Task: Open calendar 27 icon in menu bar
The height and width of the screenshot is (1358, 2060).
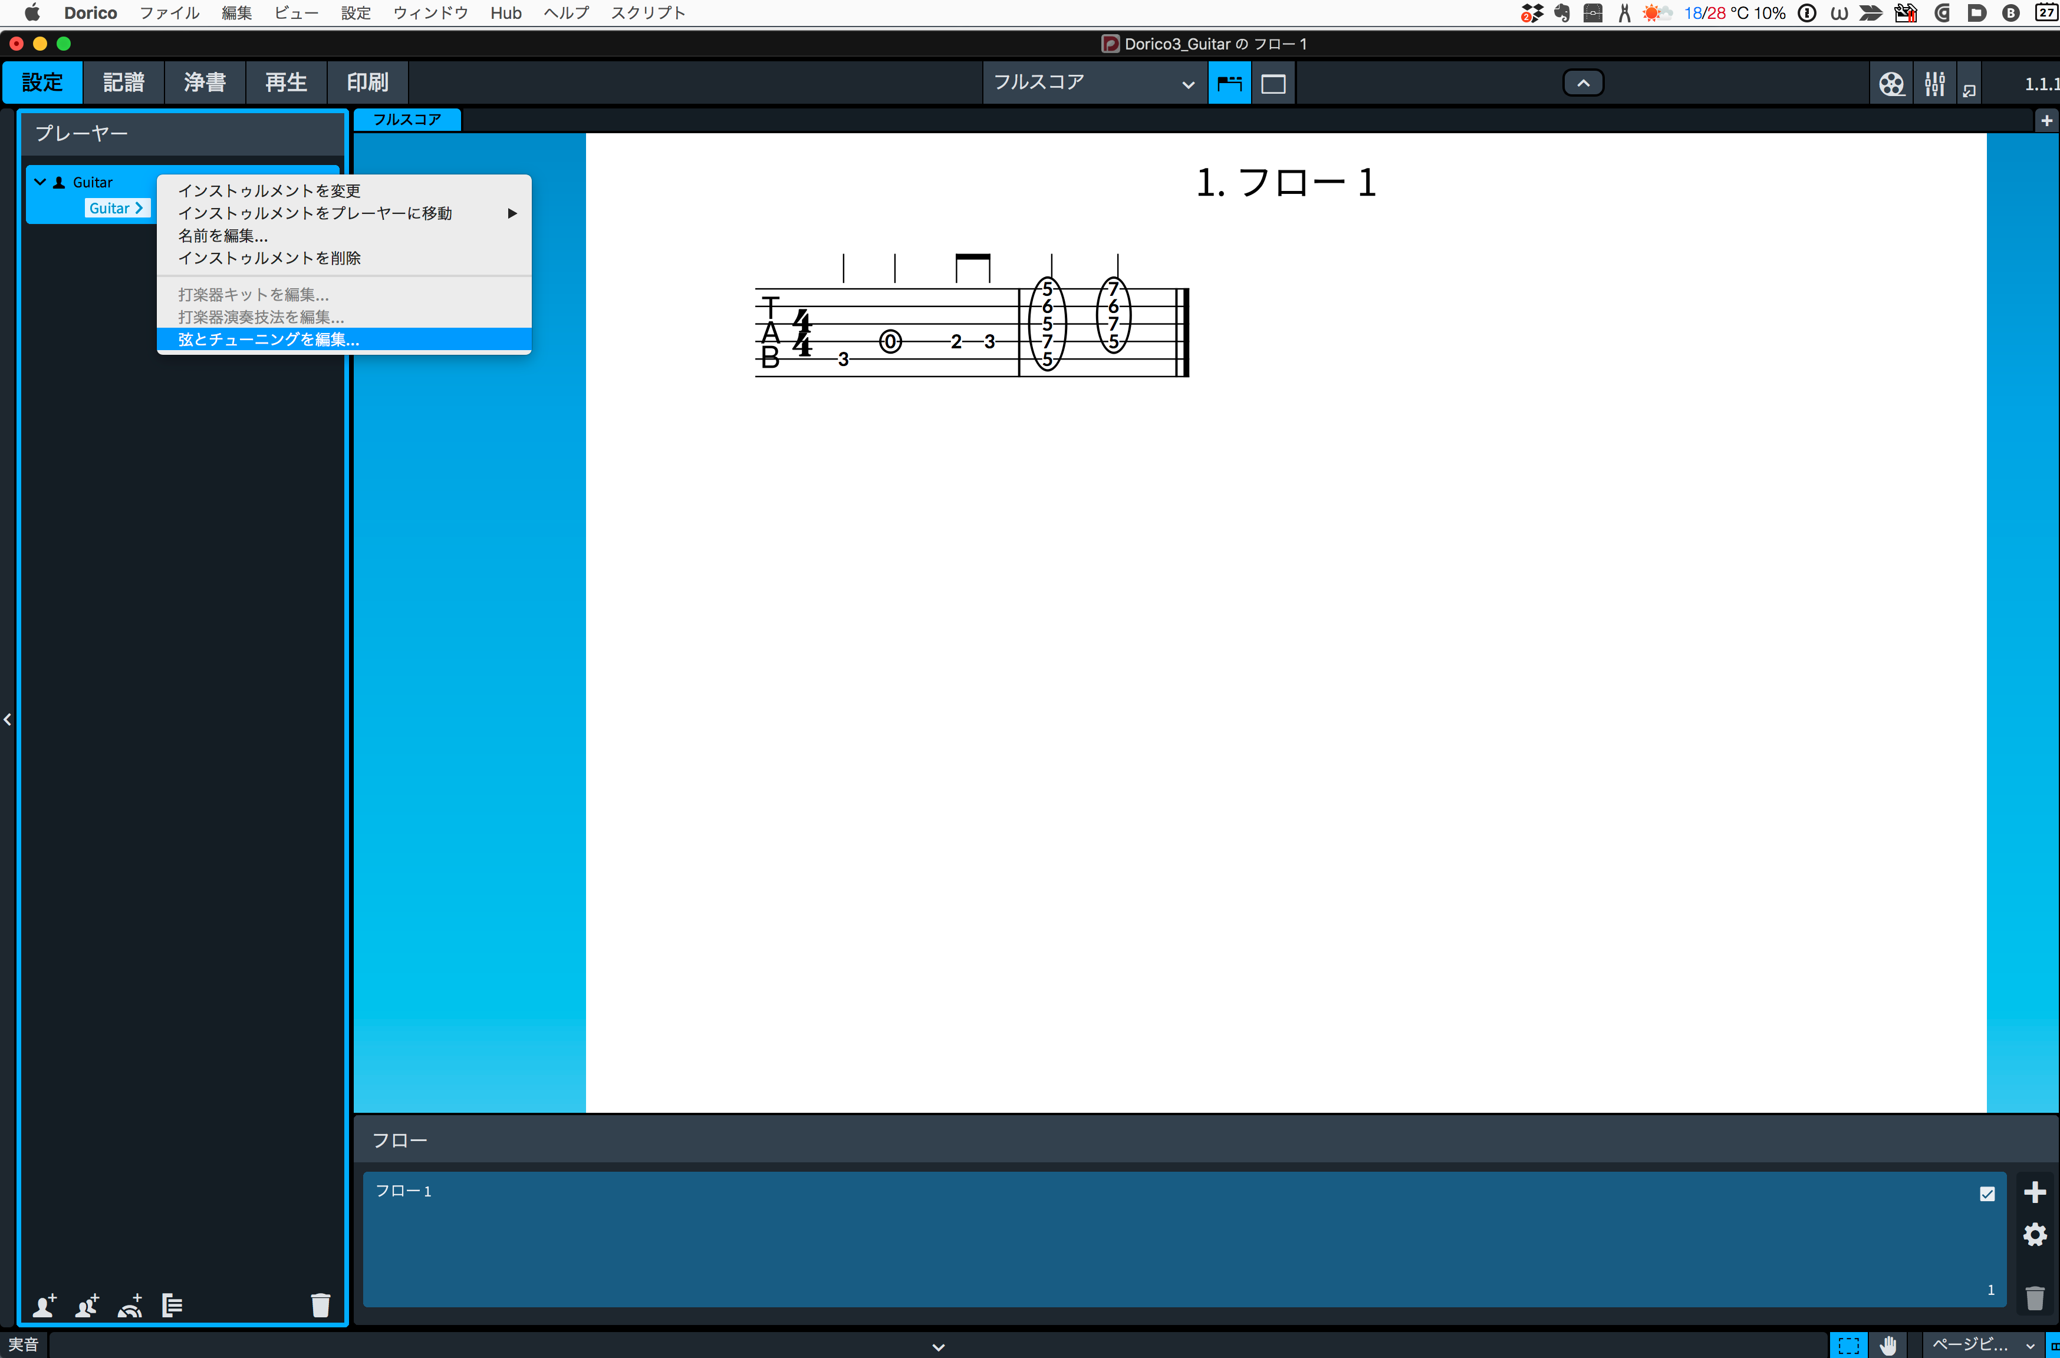Action: [x=2046, y=13]
